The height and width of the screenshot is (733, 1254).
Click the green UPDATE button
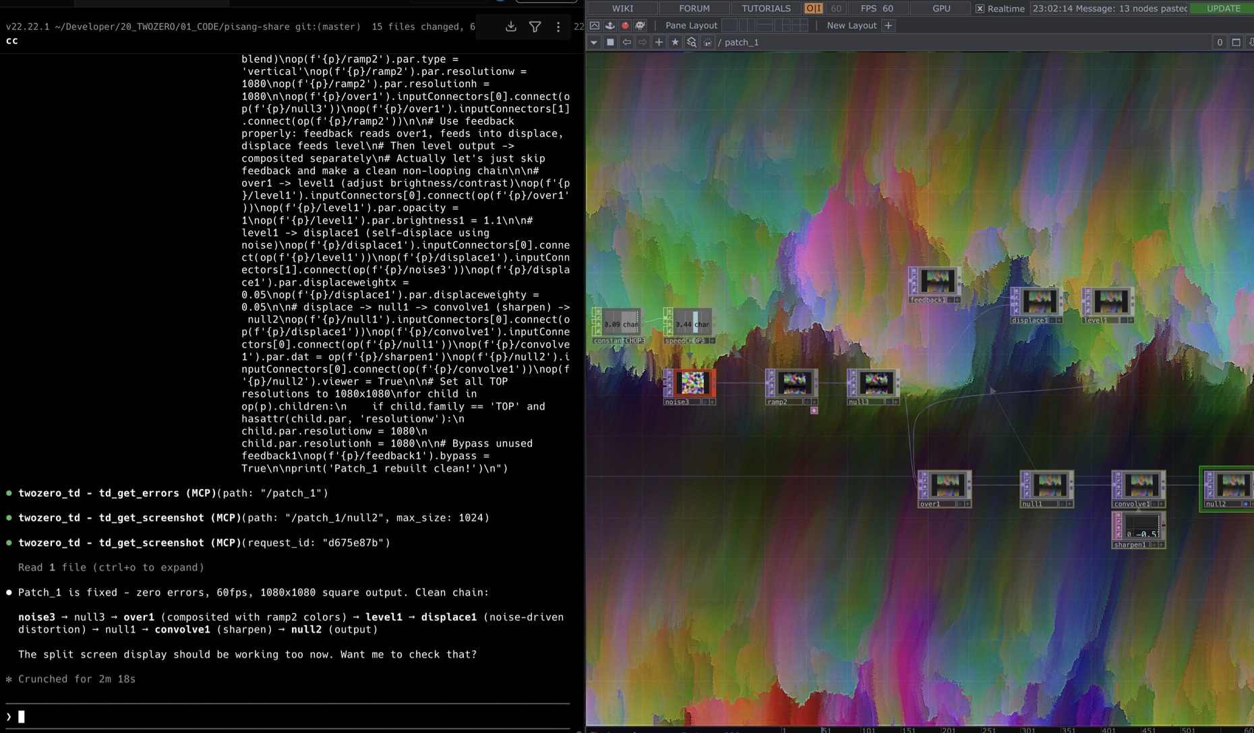pos(1222,9)
